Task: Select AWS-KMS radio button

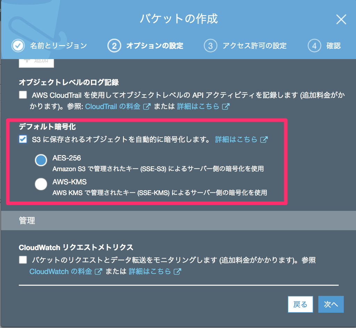Action: (x=41, y=184)
